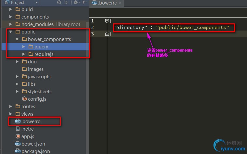Screen dimensions: 247x154
Task: Select the duo folder icon
Action: 24,62
